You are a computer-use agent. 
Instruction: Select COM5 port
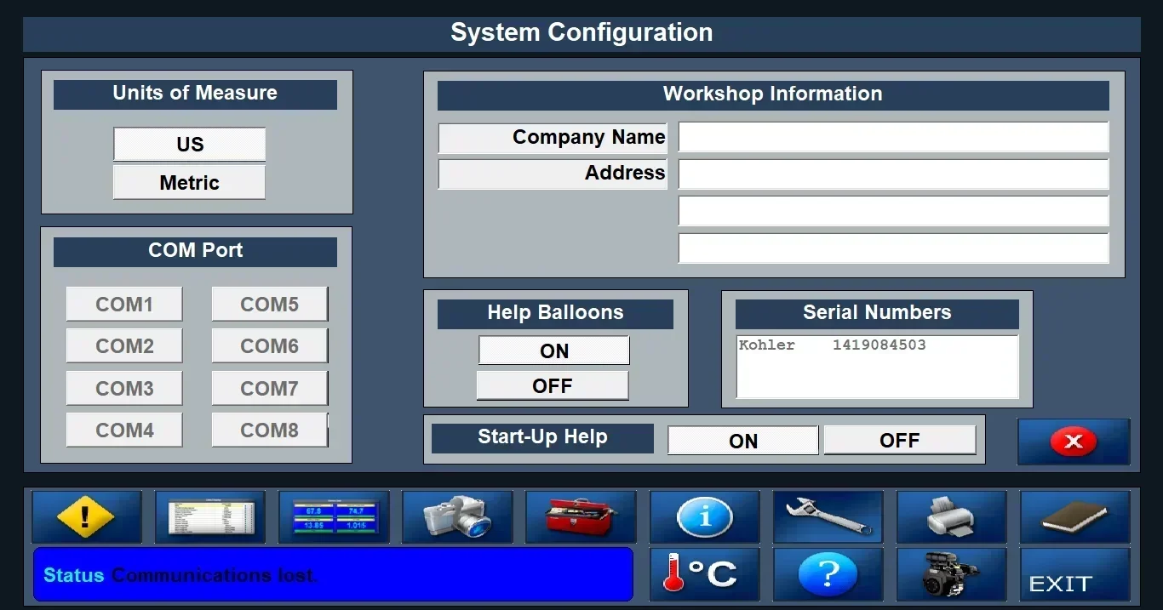pyautogui.click(x=269, y=303)
